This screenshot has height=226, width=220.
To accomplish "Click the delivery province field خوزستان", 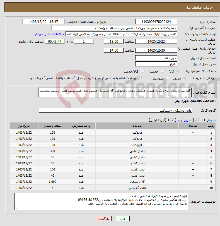I will tap(156, 58).
